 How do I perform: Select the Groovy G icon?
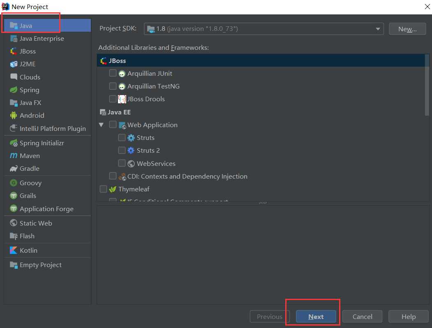tap(14, 183)
